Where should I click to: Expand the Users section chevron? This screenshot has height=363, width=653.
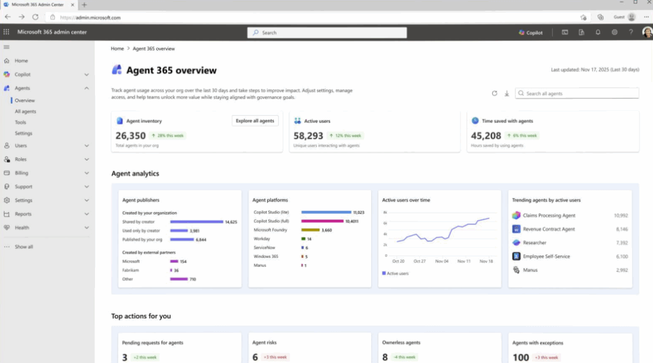point(87,146)
